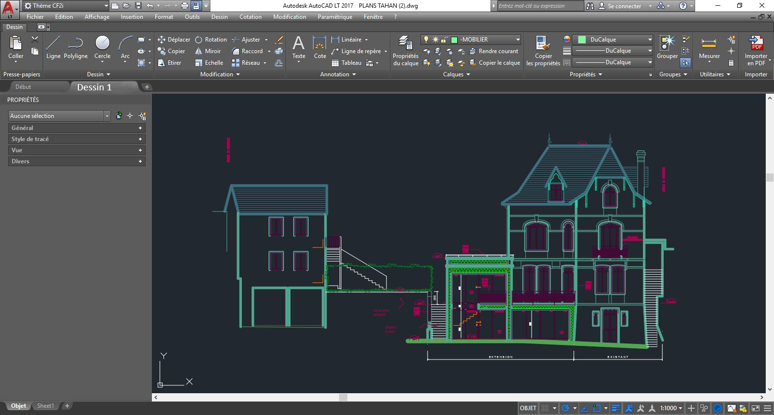This screenshot has height=415, width=774.
Task: Expand the Général properties section
Action: 77,128
